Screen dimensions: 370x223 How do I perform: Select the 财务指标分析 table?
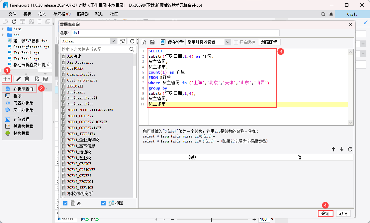click(80, 194)
